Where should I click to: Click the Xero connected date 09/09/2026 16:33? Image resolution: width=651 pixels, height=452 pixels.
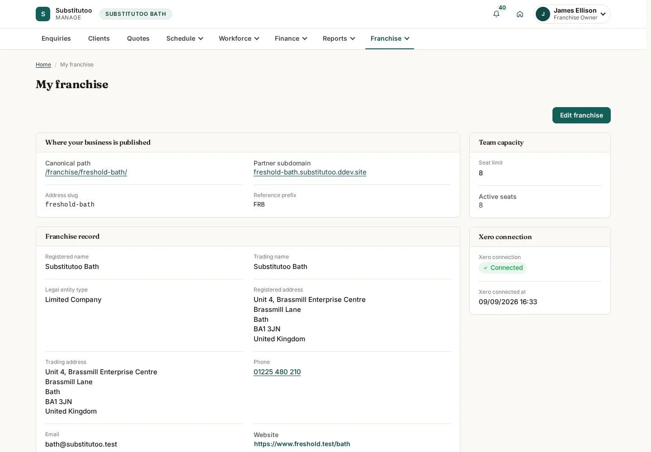pyautogui.click(x=508, y=302)
